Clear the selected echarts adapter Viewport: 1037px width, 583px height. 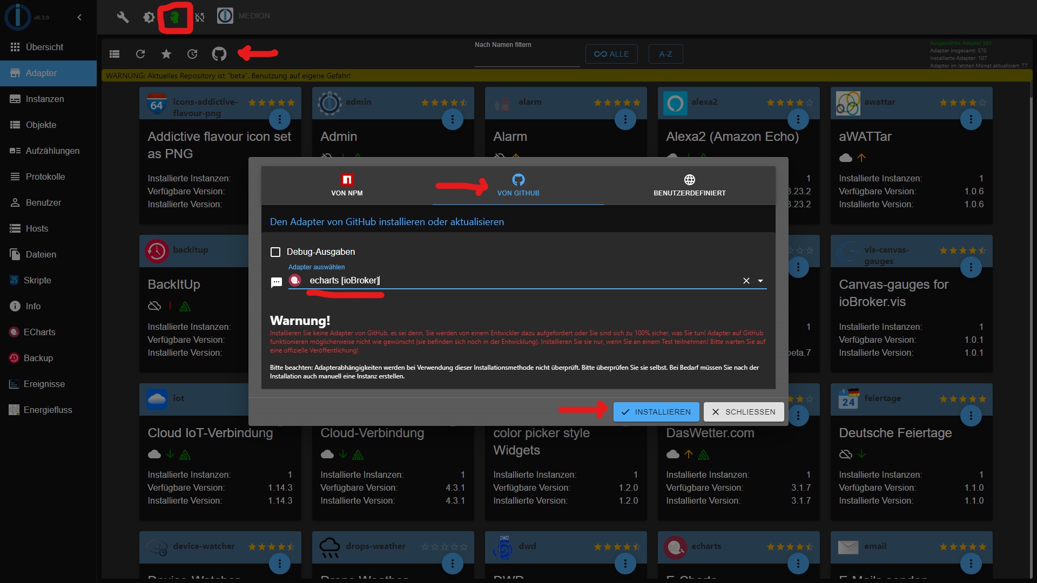point(746,281)
